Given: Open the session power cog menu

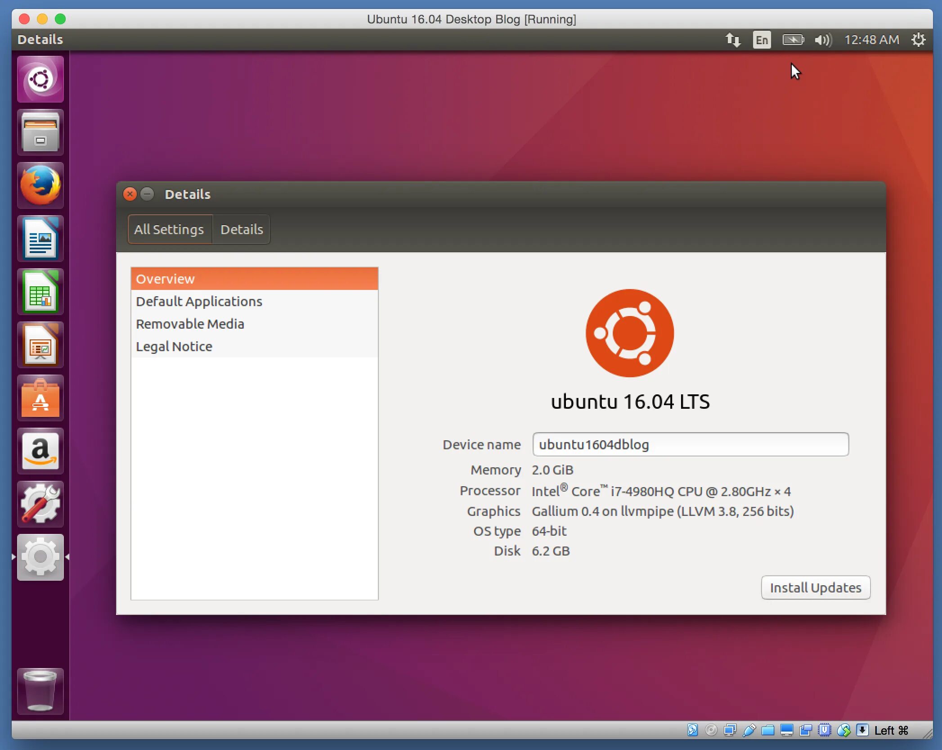Looking at the screenshot, I should (918, 40).
